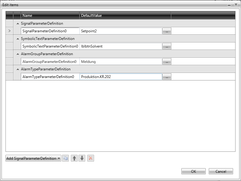Click the Produktion.KR.202 default value field
241x181 pixels.
click(x=120, y=77)
